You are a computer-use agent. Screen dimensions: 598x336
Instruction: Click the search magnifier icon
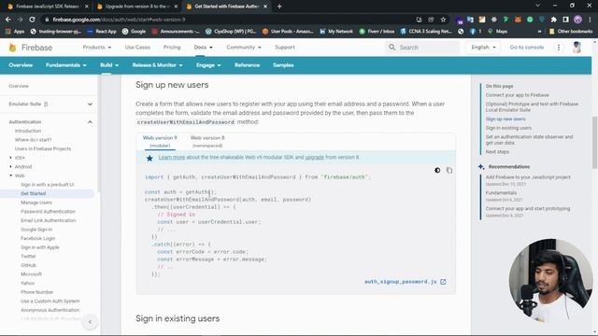click(x=392, y=48)
